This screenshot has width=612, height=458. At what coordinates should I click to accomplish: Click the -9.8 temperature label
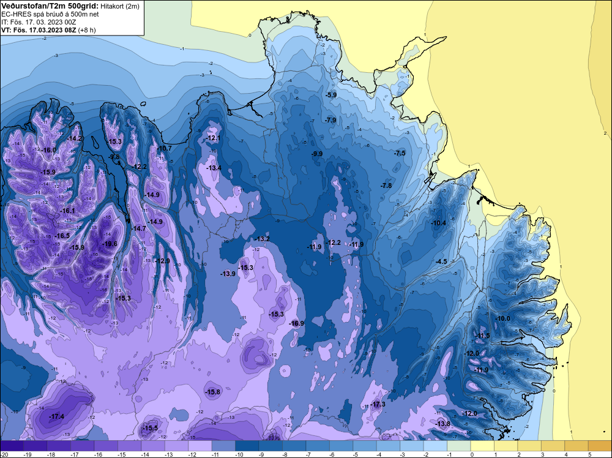click(114, 157)
